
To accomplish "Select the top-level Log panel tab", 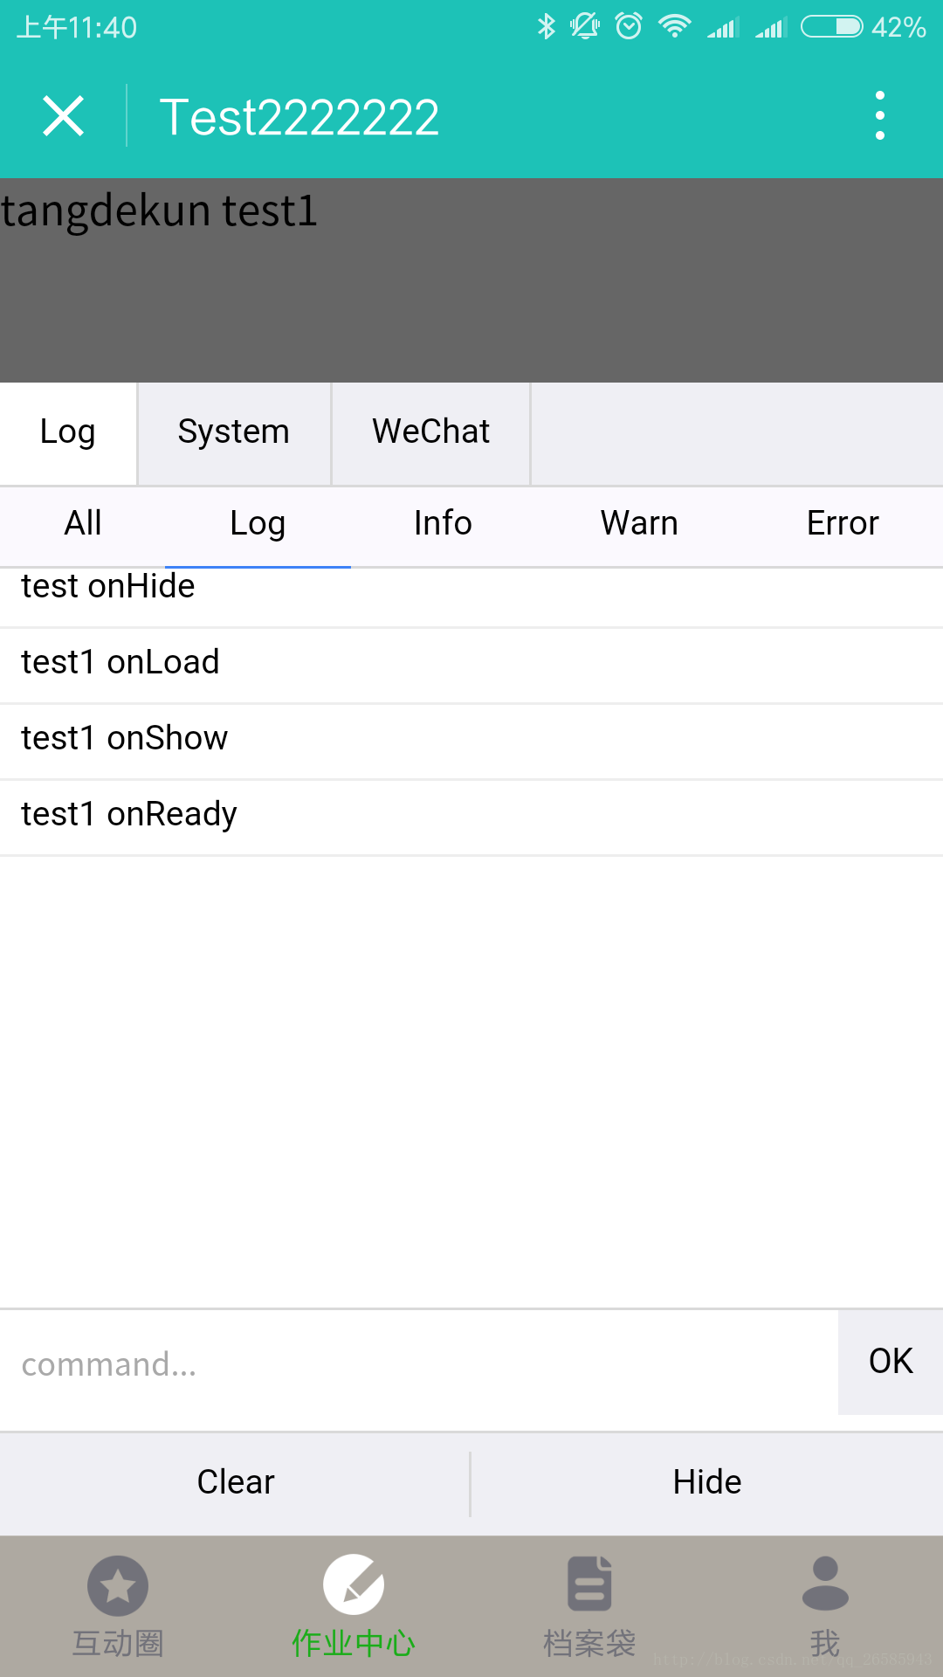I will click(x=68, y=432).
